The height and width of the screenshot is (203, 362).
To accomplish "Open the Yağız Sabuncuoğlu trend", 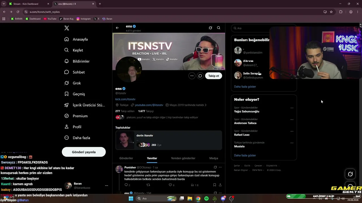I will [x=247, y=111].
